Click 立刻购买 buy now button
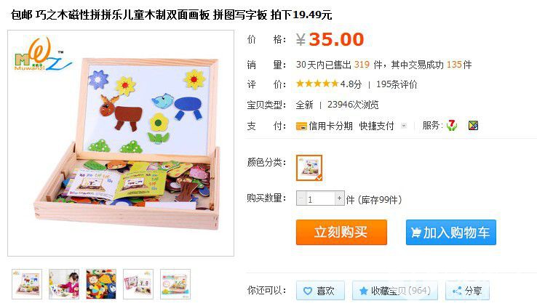Image resolution: width=537 pixels, height=306 pixels. click(341, 232)
